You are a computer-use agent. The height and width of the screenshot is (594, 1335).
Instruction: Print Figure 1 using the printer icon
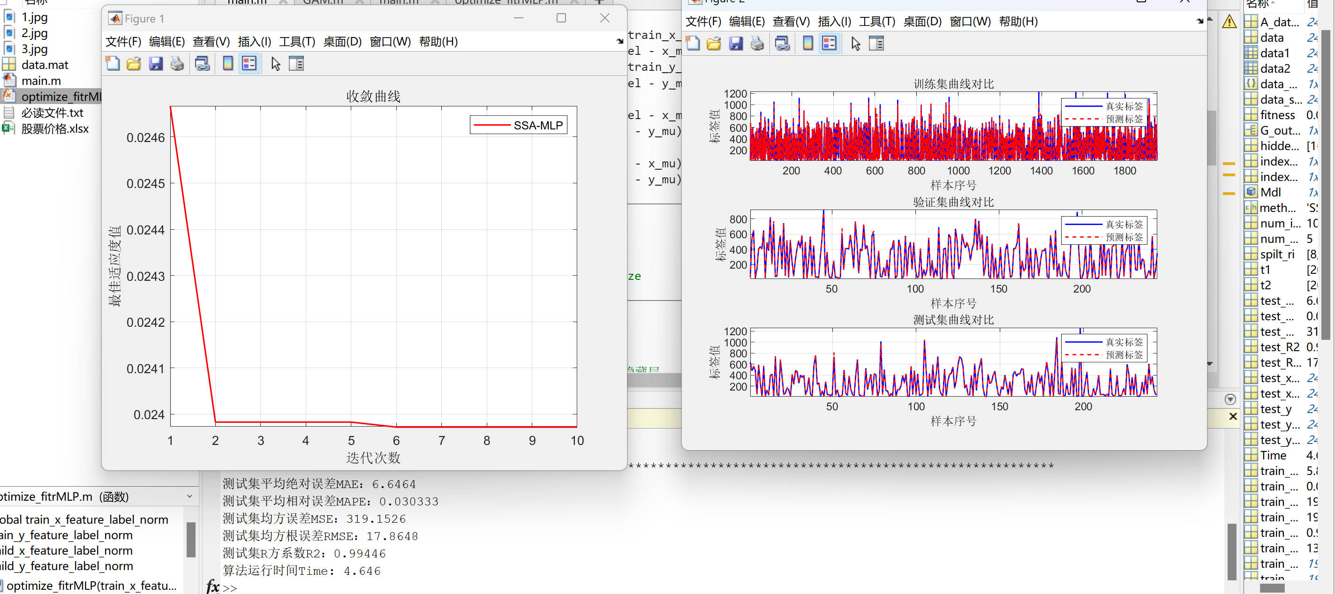177,64
